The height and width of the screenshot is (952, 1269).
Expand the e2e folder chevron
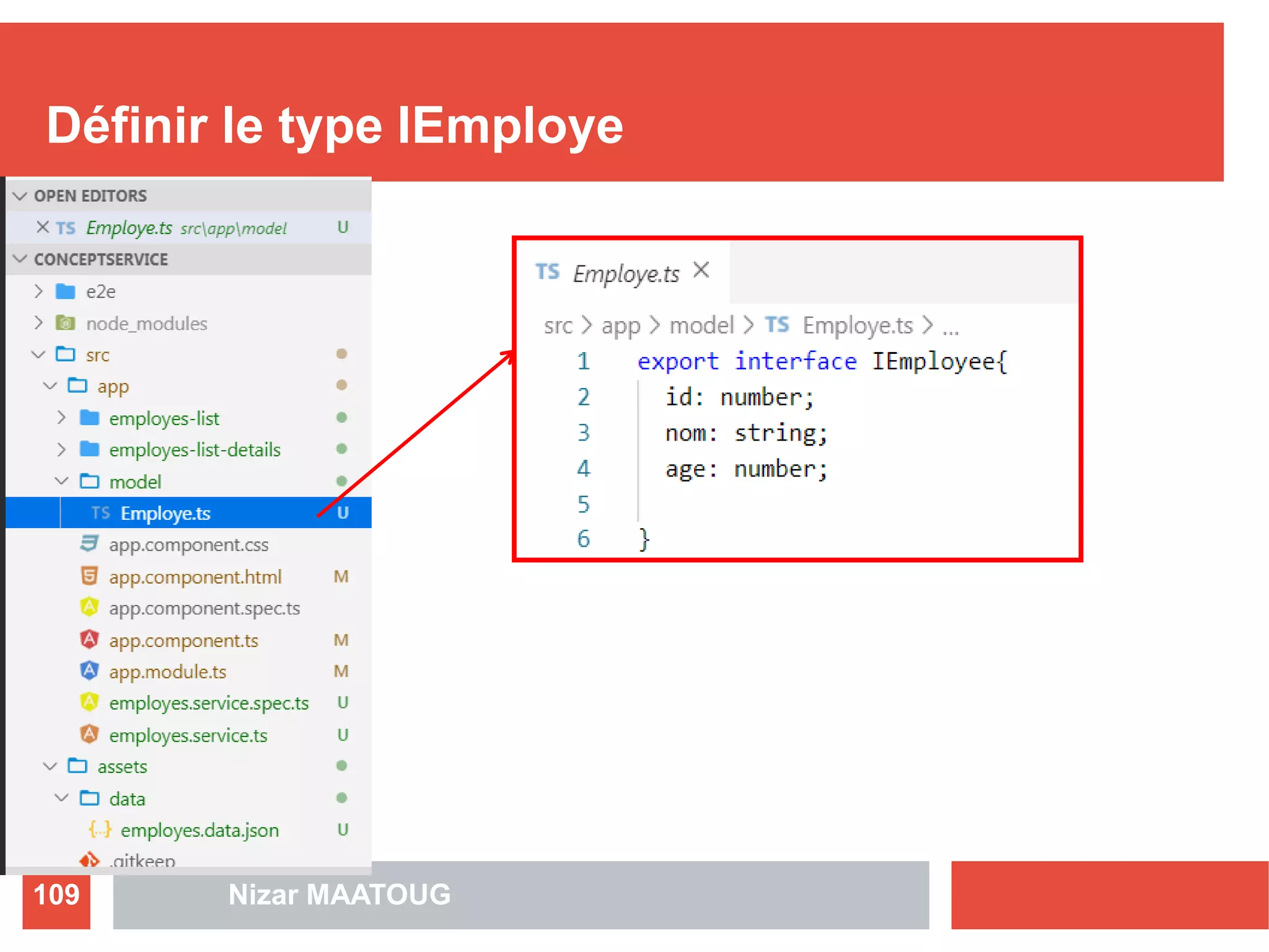(38, 291)
